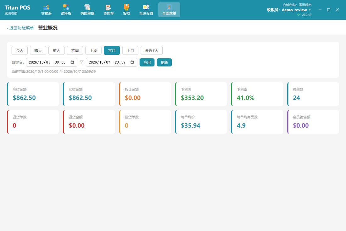Select the 上周 date range filter
Screen dimensions: 346x231
click(x=93, y=50)
